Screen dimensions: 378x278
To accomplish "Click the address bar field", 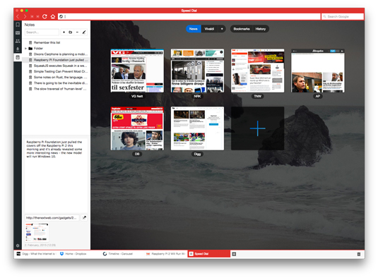I will coord(189,16).
